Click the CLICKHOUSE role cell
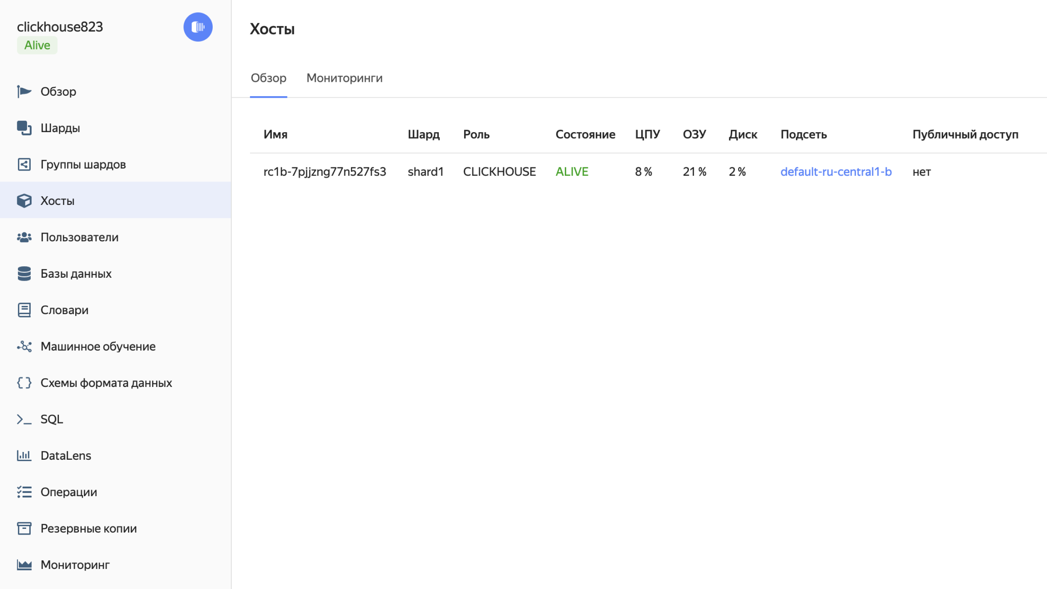1047x589 pixels. click(x=499, y=172)
